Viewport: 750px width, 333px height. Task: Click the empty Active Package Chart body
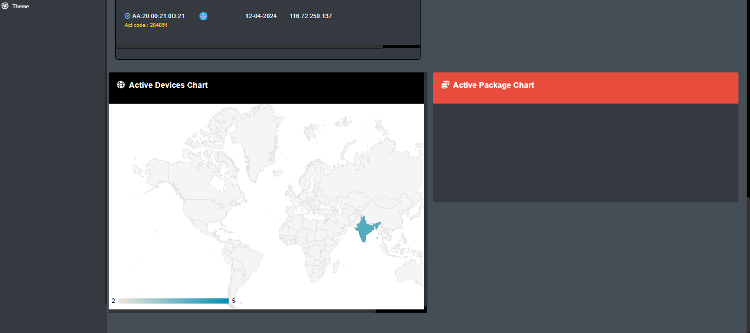(x=585, y=153)
